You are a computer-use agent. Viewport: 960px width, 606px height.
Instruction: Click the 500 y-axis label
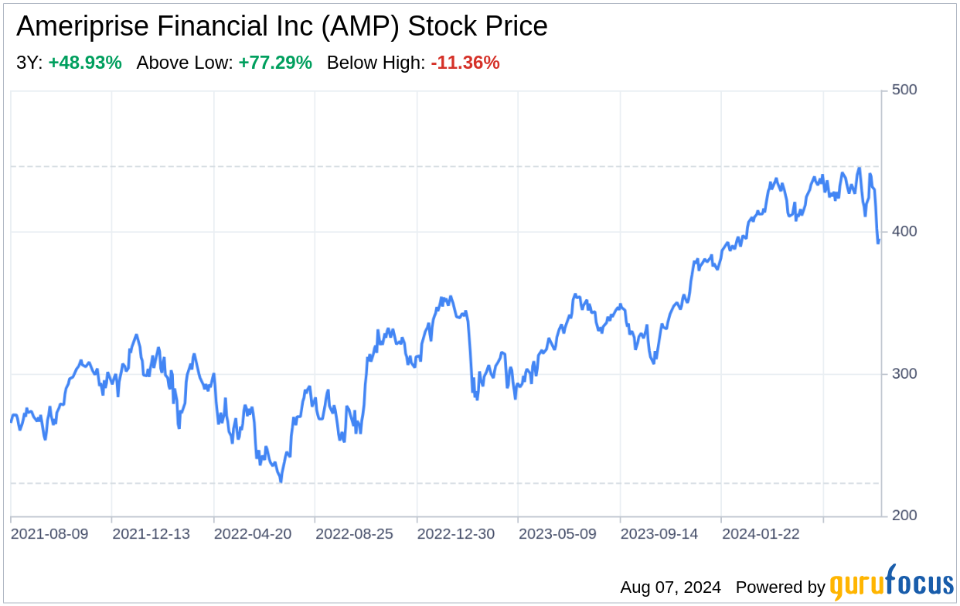tap(904, 90)
